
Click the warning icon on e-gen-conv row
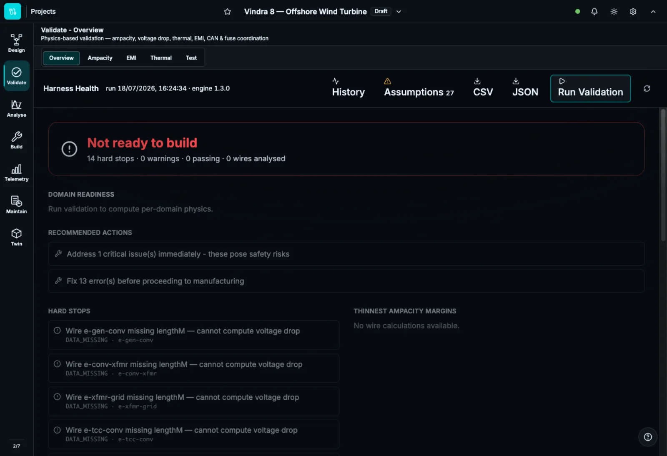57,331
